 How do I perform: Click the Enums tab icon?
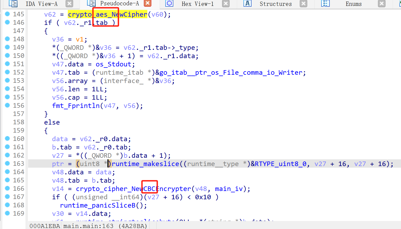coord(325,3)
